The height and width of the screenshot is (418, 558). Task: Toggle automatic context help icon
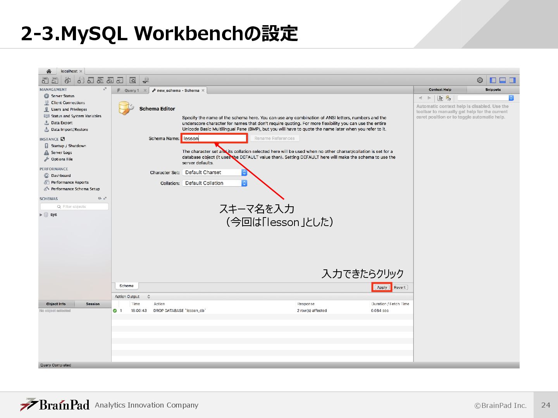(x=448, y=98)
